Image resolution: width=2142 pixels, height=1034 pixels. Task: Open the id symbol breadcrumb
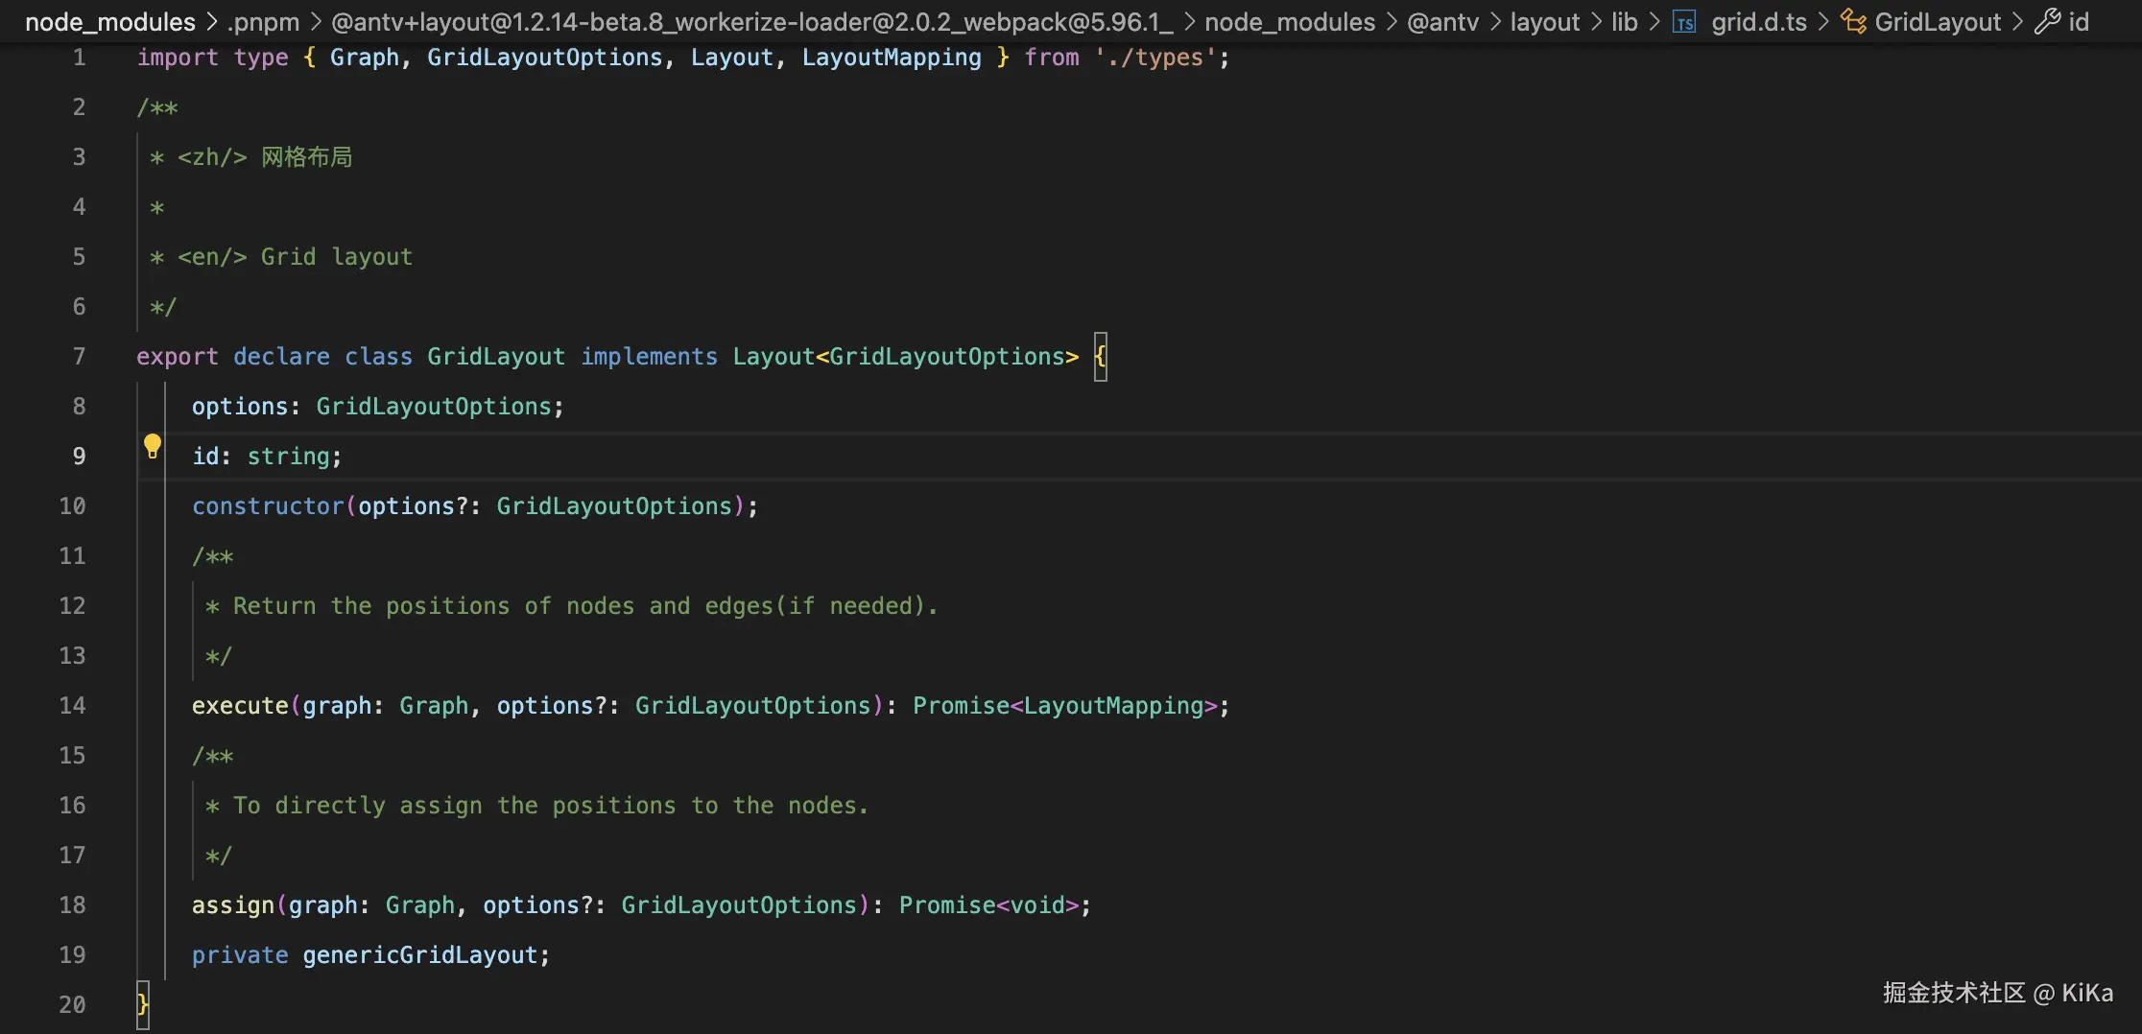click(2078, 21)
